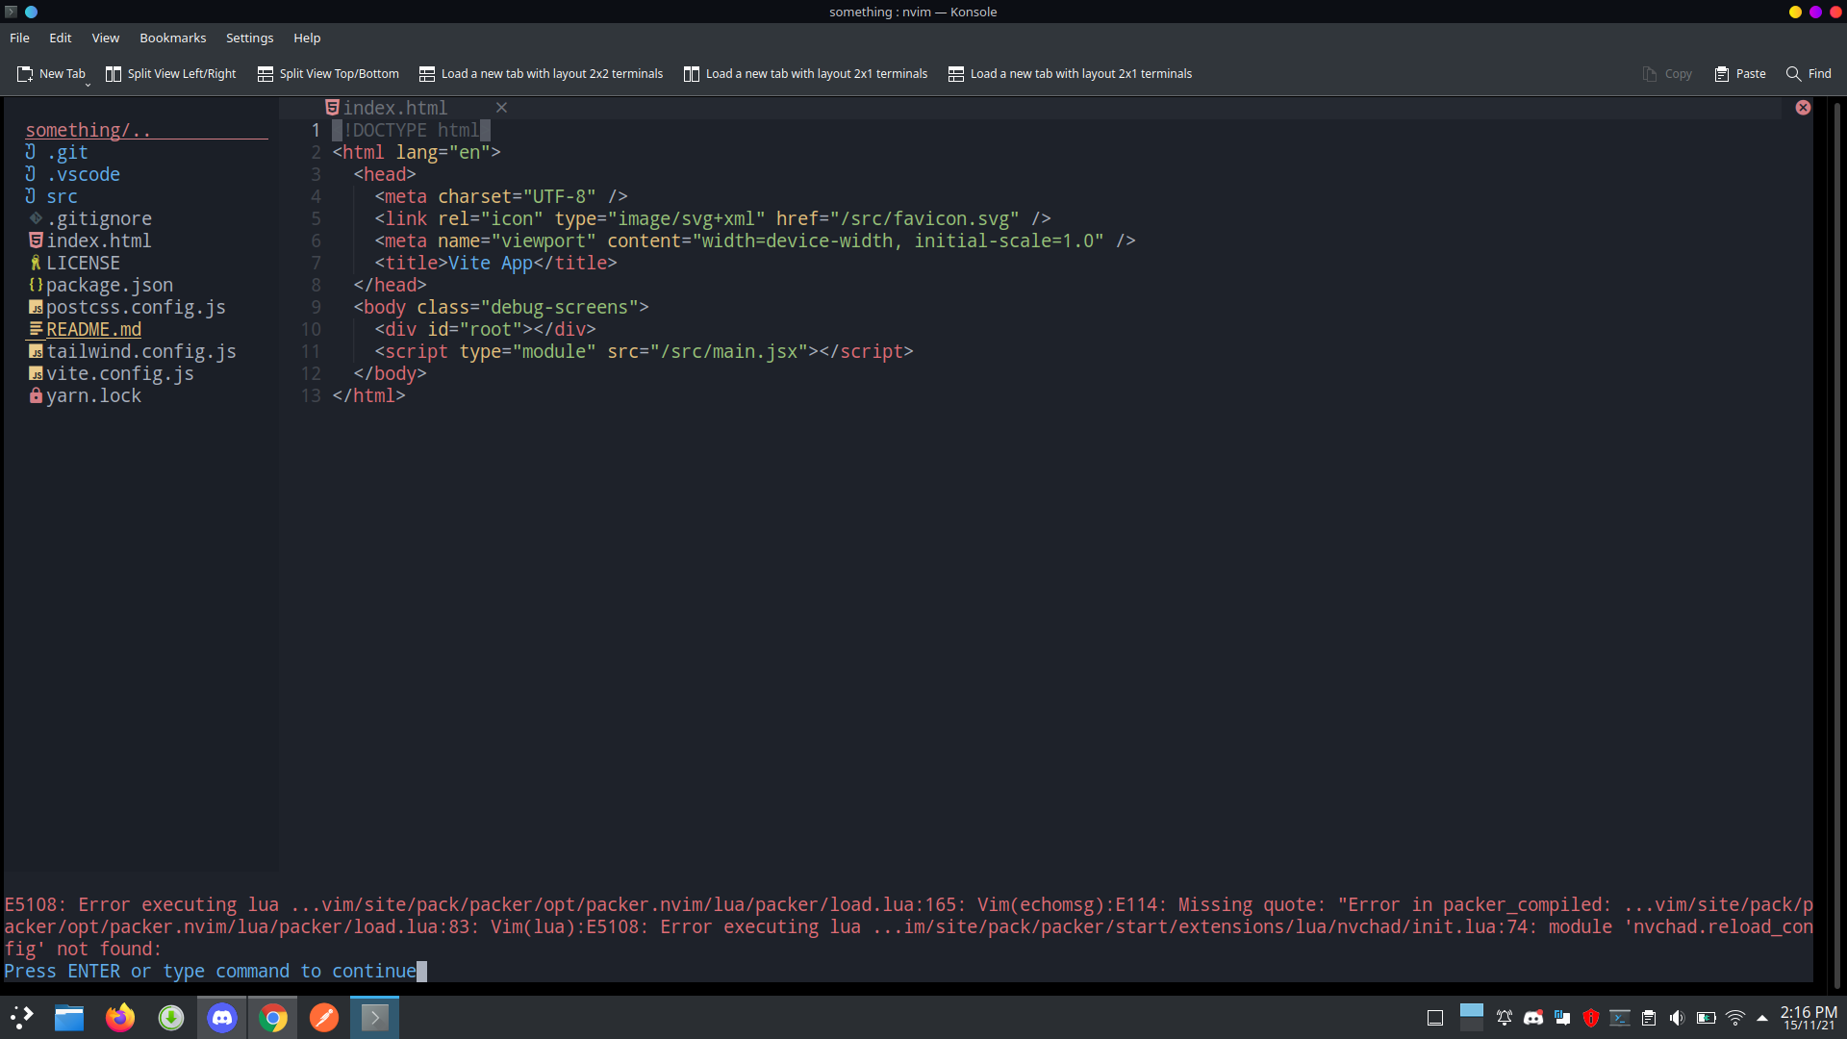Load a new tab with layout 2x2 terminals

541,73
